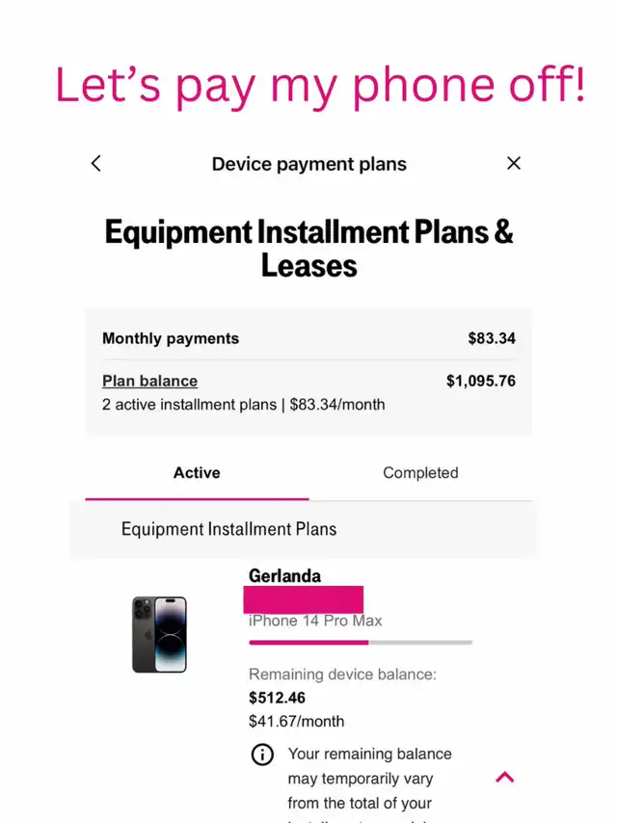Tap the Equipment Installment Plans & Leases heading

click(x=308, y=248)
